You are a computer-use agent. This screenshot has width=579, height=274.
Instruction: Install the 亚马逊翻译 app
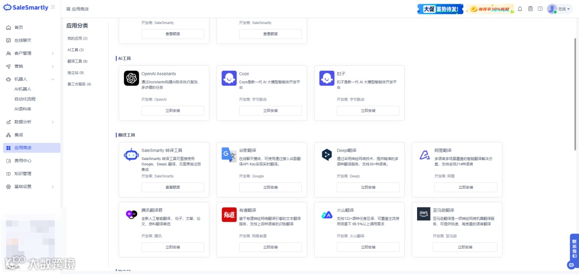pyautogui.click(x=466, y=247)
